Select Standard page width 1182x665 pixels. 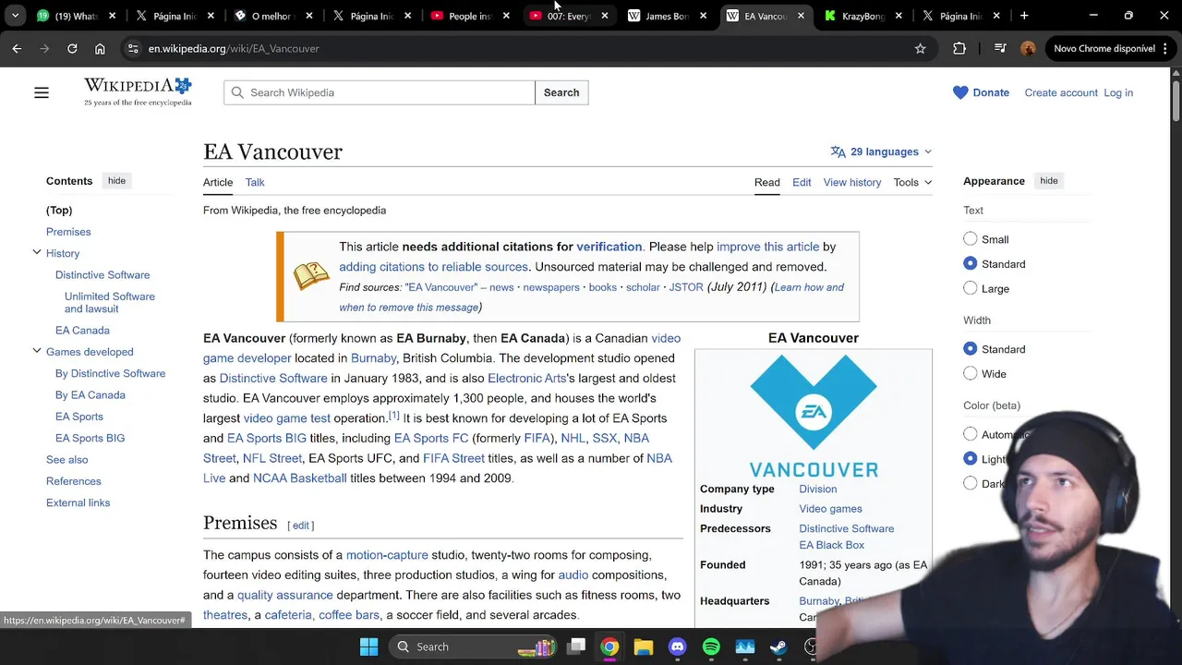[971, 349]
